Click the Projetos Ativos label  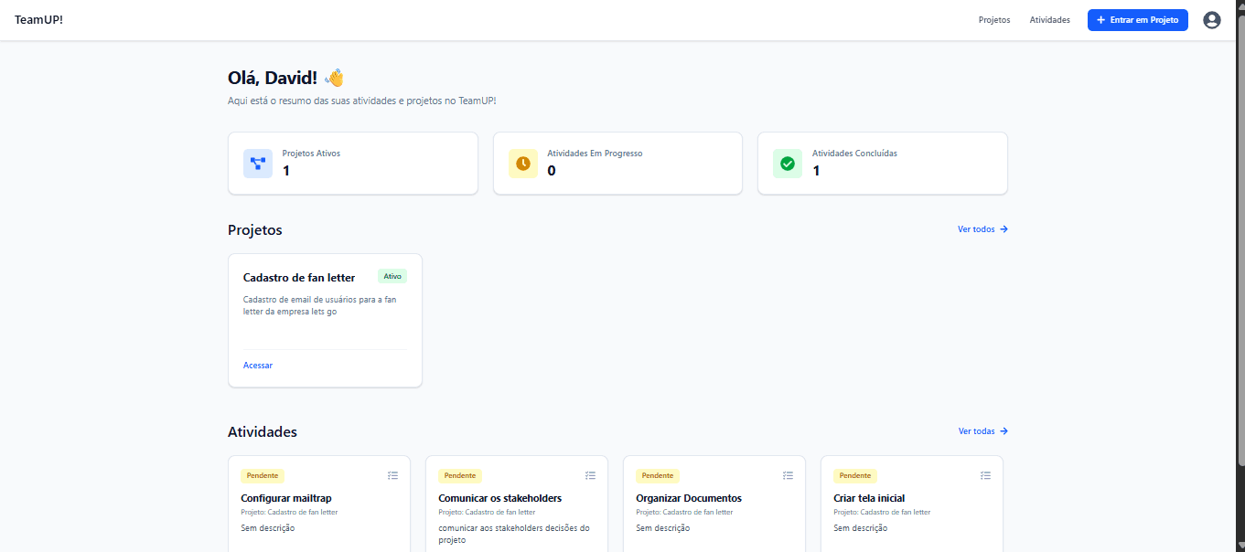pyautogui.click(x=311, y=154)
